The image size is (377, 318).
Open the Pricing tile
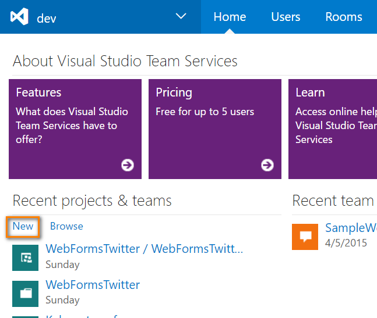[x=215, y=129]
